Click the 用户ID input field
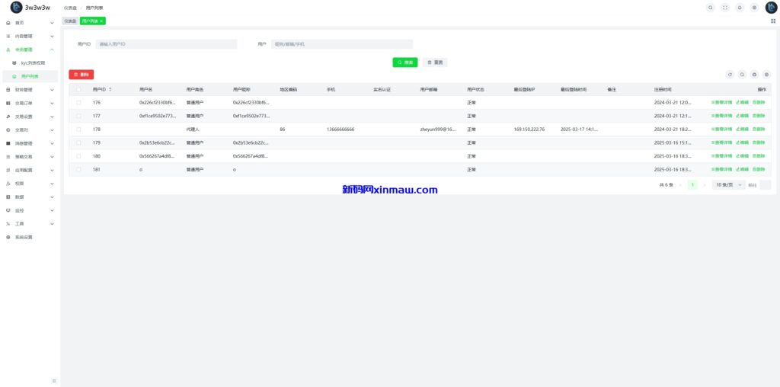Screen dimensions: 780x387 click(x=165, y=44)
